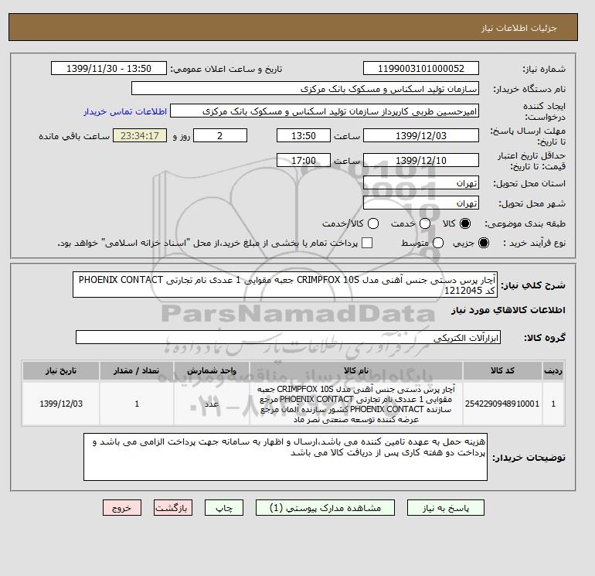Click the کد کالا column header

pos(502,370)
